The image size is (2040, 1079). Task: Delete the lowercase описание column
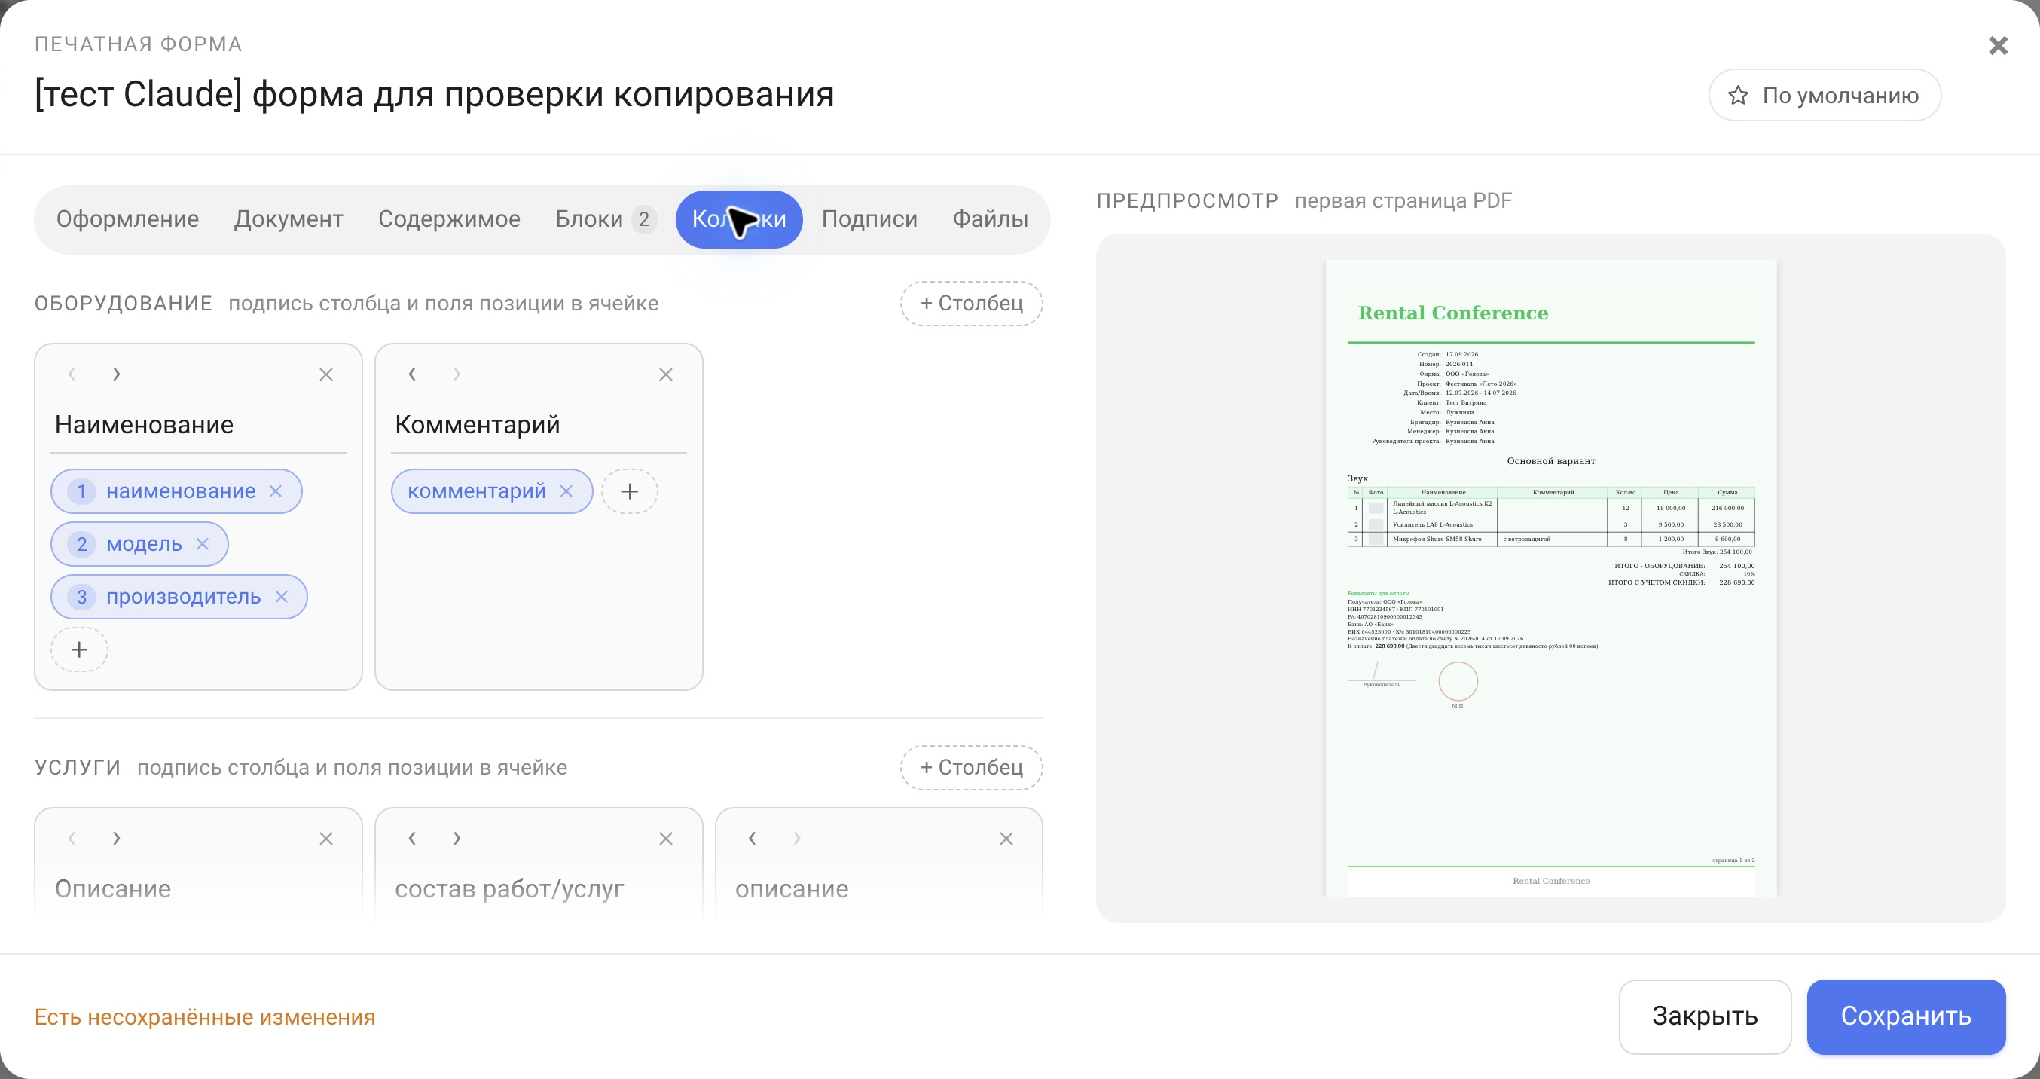[x=1006, y=839]
